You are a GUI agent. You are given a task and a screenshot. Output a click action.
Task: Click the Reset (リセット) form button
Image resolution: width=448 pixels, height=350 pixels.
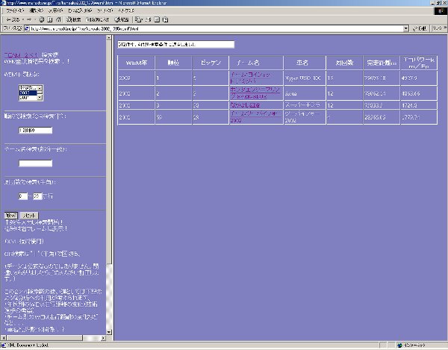coord(29,216)
